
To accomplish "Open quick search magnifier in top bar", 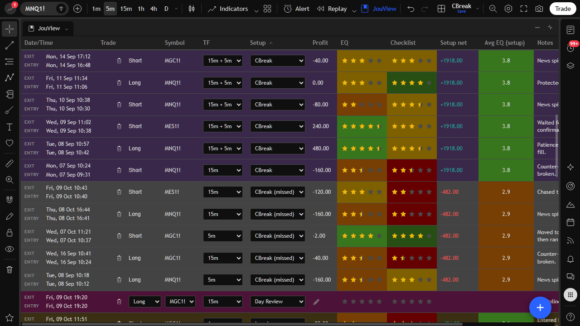I will [x=493, y=9].
